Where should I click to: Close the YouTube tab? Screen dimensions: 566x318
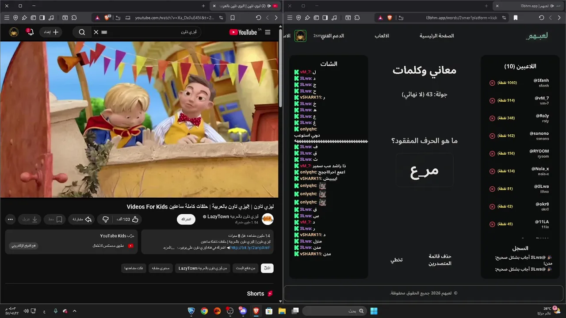pyautogui.click(x=214, y=6)
